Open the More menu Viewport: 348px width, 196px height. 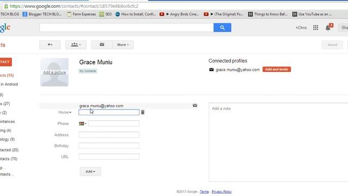pos(123,45)
